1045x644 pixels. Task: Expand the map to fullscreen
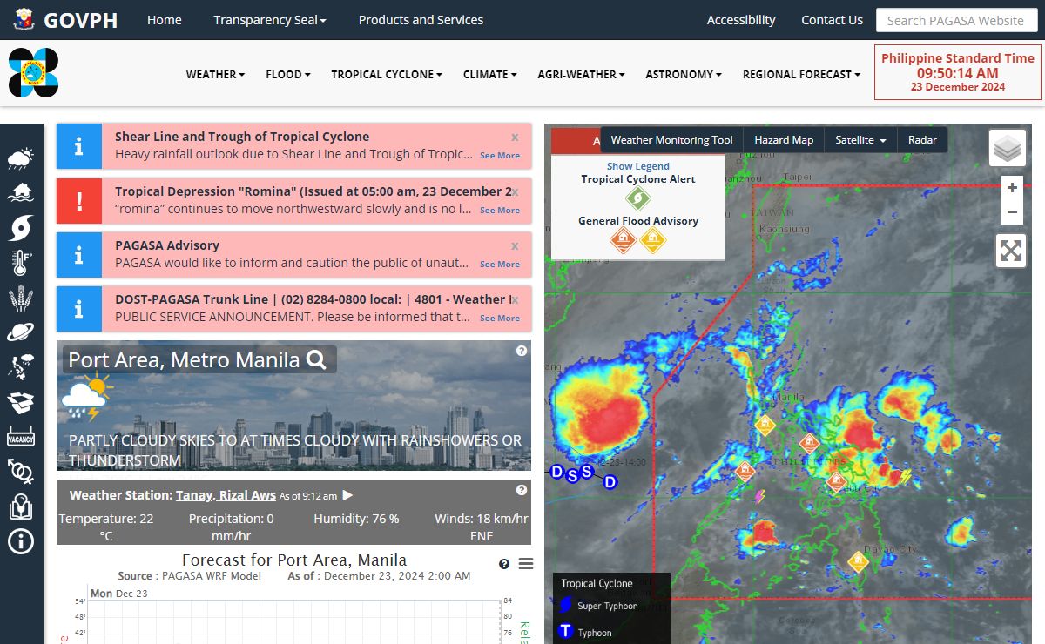(1011, 251)
